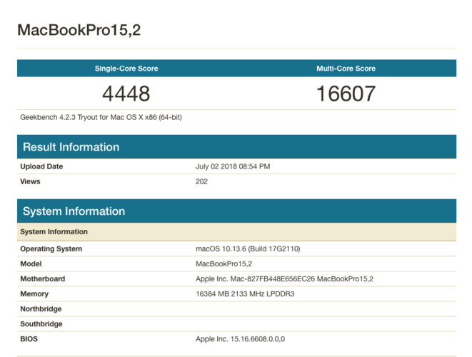This screenshot has height=357, width=472.
Task: Select the beige System Information subheader row
Action: [236, 232]
